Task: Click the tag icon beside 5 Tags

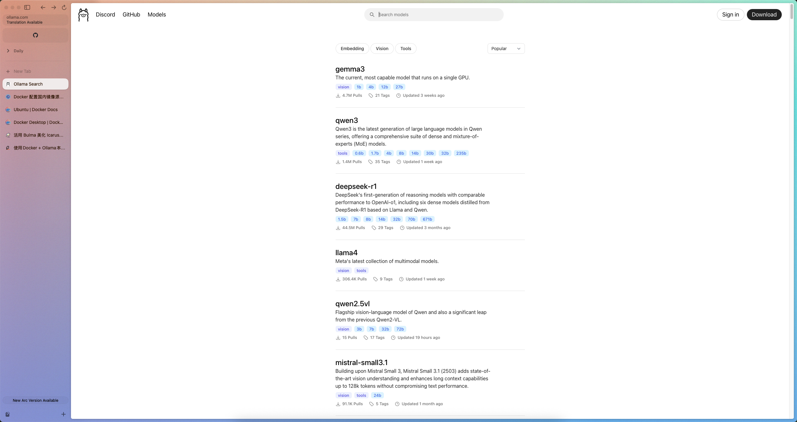Action: click(x=371, y=404)
